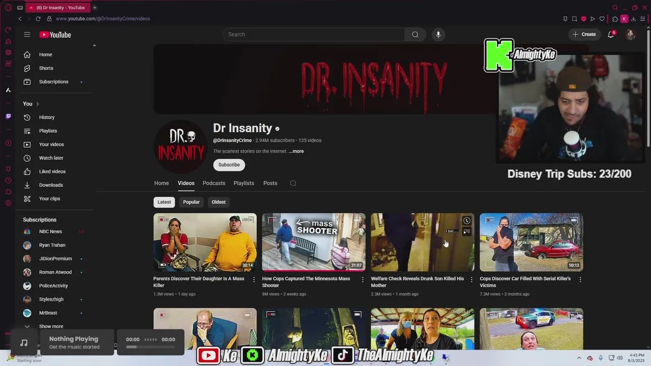Reload the page with the refresh icon
The height and width of the screenshot is (366, 651).
[38, 19]
